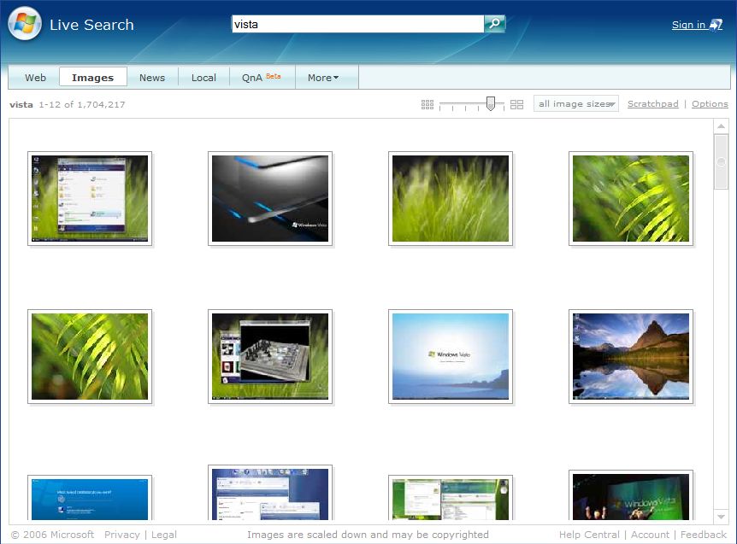Click the Privacy footer link
The image size is (737, 544).
coord(121,535)
